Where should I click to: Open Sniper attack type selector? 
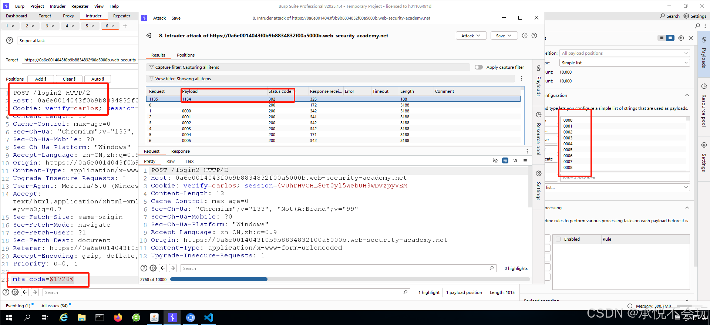[x=77, y=41]
